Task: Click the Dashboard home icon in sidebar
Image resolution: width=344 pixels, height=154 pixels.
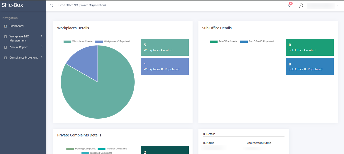Action: click(x=6, y=26)
